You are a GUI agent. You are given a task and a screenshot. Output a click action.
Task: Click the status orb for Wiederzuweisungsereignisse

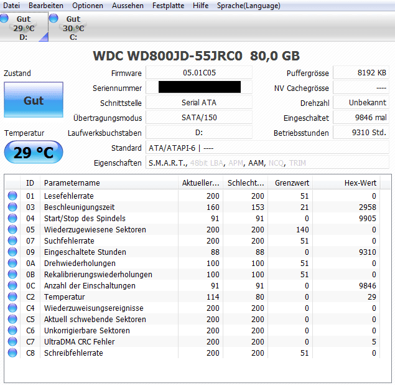click(x=12, y=308)
